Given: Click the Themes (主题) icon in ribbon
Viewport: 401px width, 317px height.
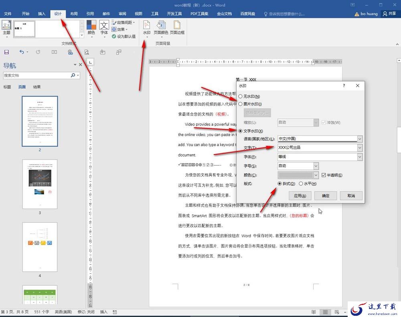Looking at the screenshot, I should tap(6, 28).
